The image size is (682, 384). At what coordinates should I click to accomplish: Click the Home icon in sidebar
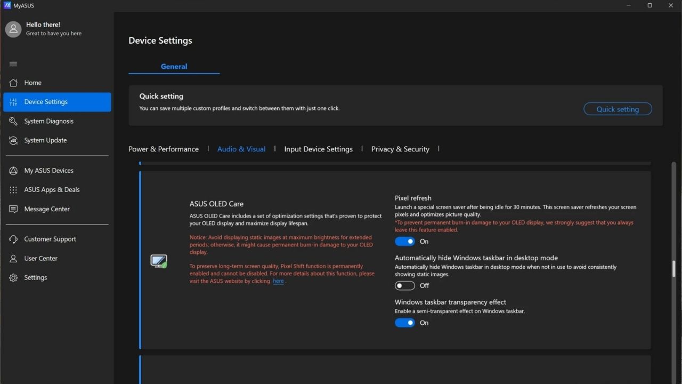click(x=13, y=83)
